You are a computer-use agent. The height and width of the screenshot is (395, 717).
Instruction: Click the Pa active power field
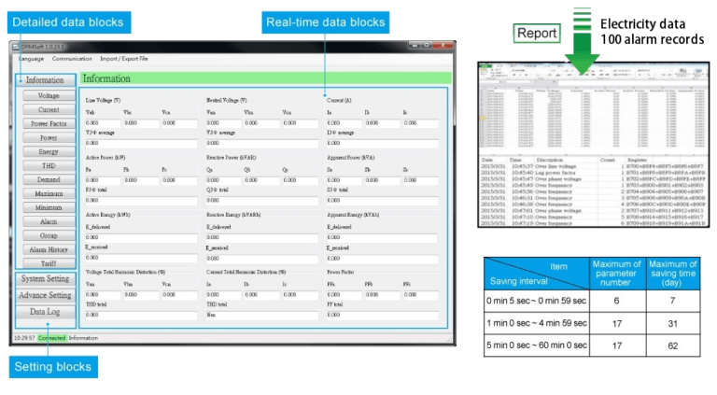click(x=103, y=180)
